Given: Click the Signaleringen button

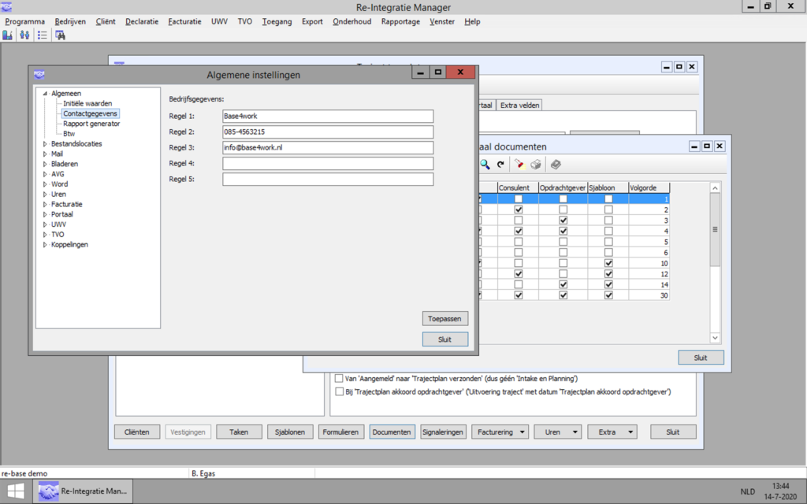Looking at the screenshot, I should (x=443, y=432).
